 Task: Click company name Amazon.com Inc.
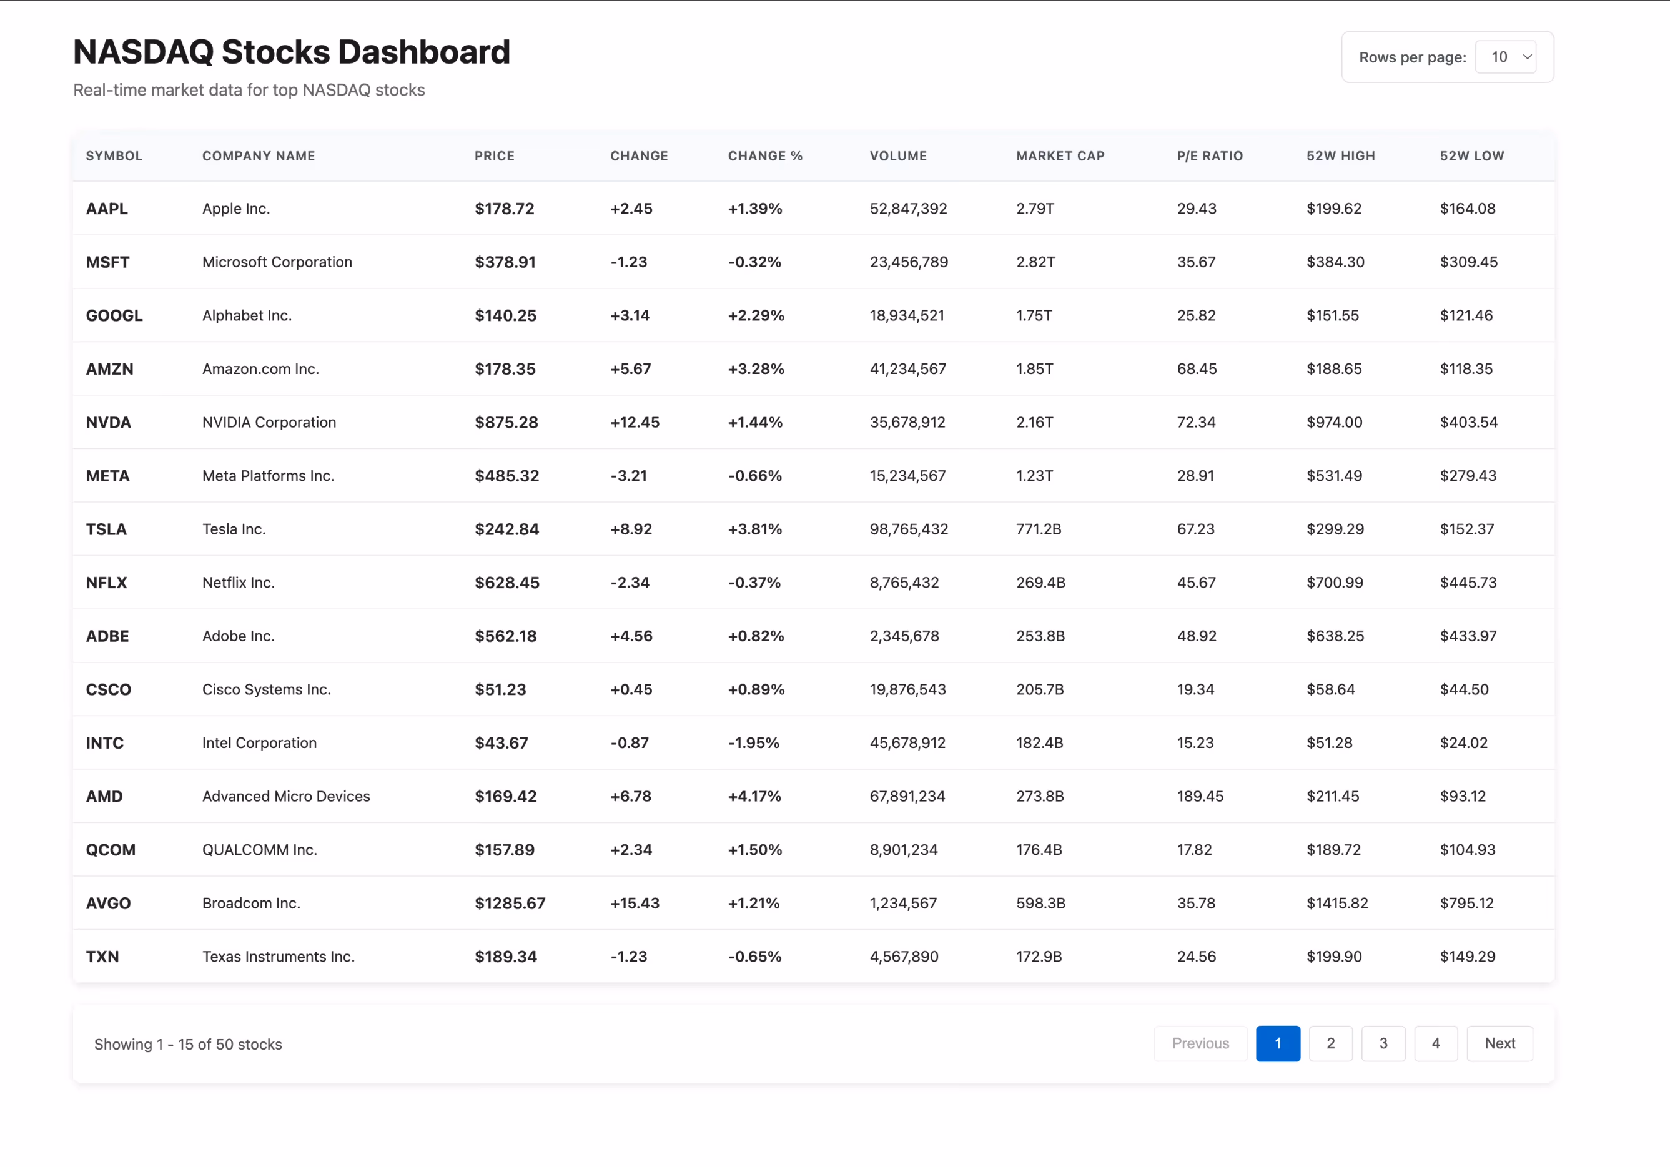click(260, 368)
